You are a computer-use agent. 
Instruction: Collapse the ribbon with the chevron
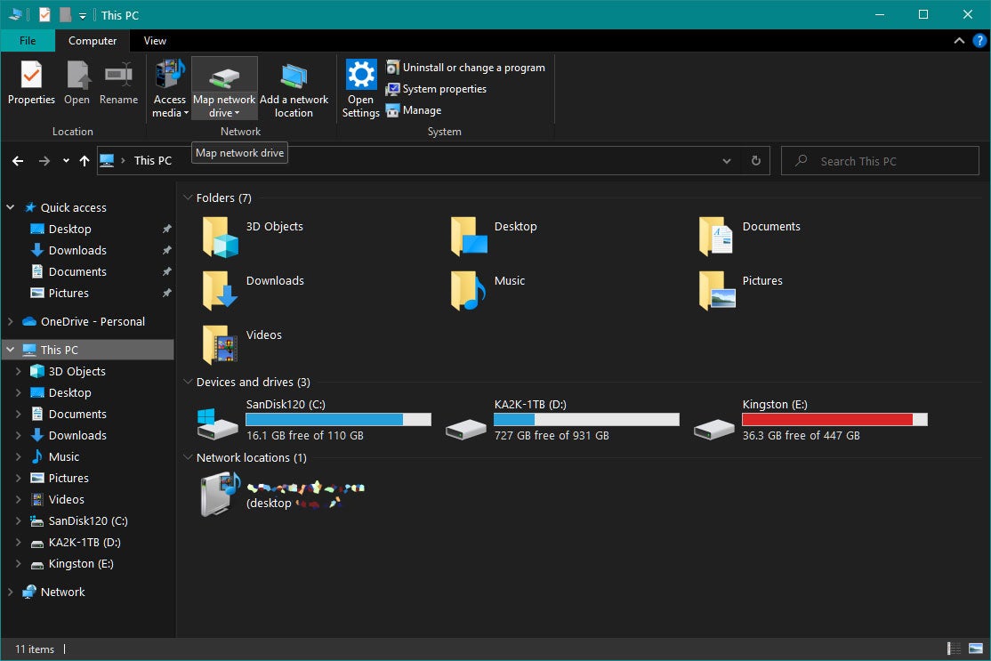pyautogui.click(x=959, y=41)
